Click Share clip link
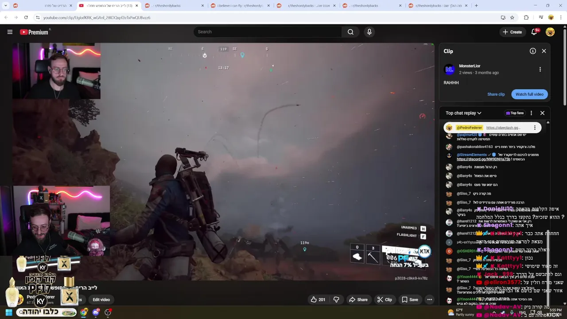567x319 pixels. (496, 94)
